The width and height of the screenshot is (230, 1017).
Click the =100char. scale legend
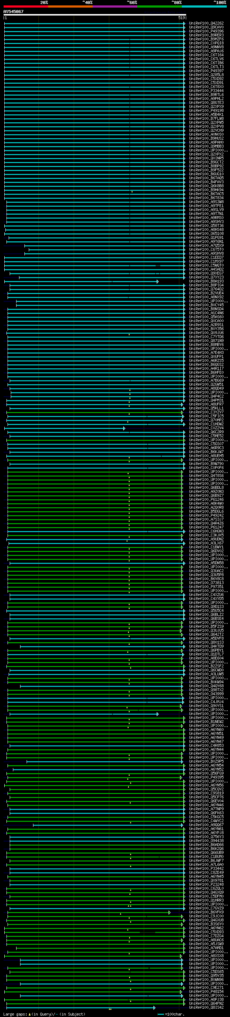point(170,1014)
